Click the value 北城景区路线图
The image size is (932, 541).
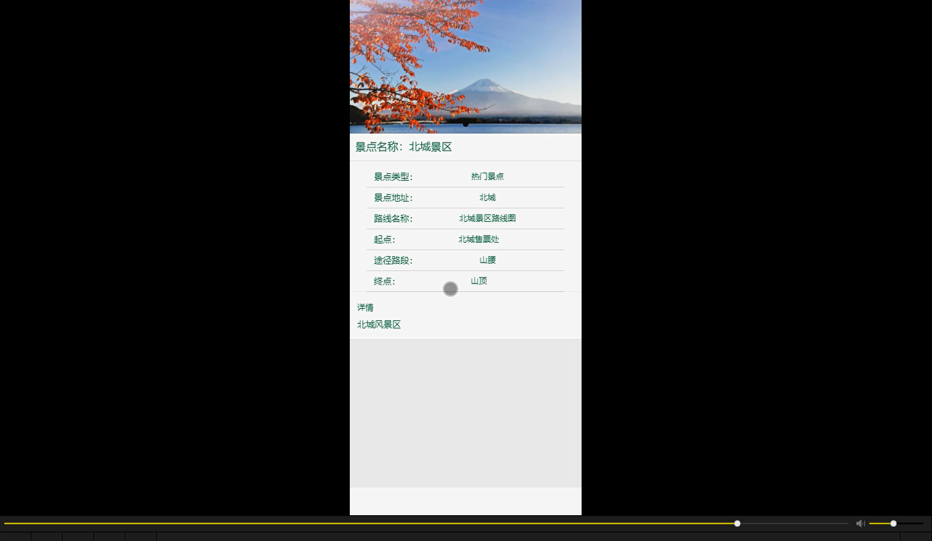pyautogui.click(x=488, y=218)
